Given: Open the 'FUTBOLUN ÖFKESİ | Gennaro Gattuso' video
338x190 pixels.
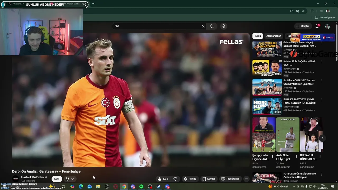Looking at the screenshot, I should click(x=299, y=175).
